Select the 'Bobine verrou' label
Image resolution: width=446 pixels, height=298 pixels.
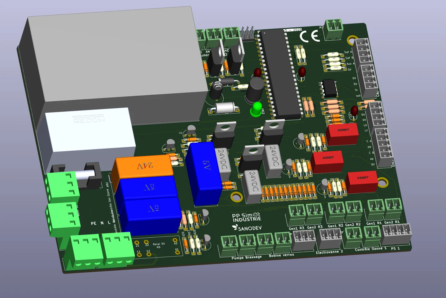point(281,255)
